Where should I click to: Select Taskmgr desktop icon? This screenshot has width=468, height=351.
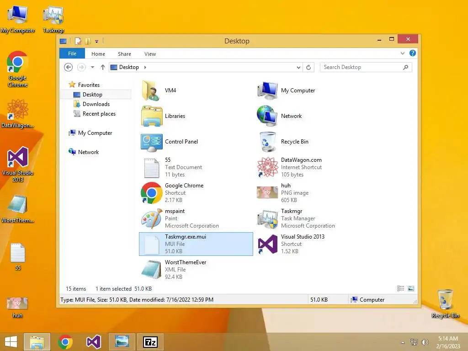(53, 19)
